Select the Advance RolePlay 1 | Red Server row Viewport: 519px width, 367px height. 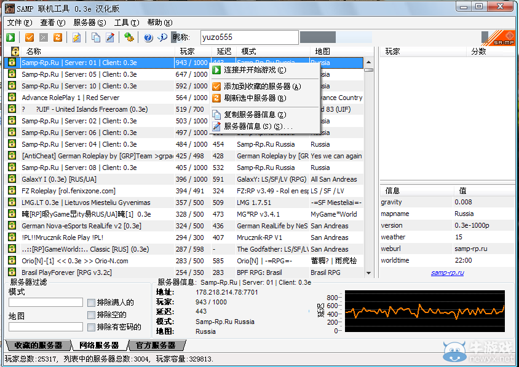click(x=184, y=98)
